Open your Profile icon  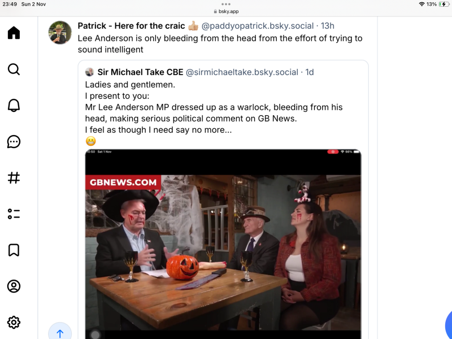pyautogui.click(x=14, y=286)
